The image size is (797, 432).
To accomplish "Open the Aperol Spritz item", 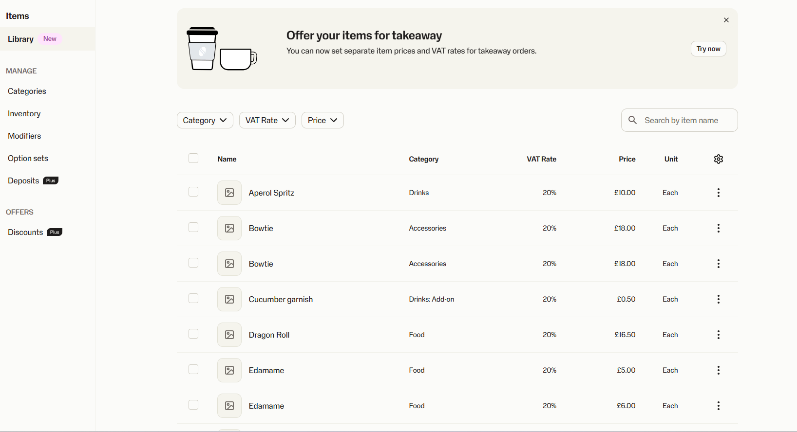I will point(271,193).
